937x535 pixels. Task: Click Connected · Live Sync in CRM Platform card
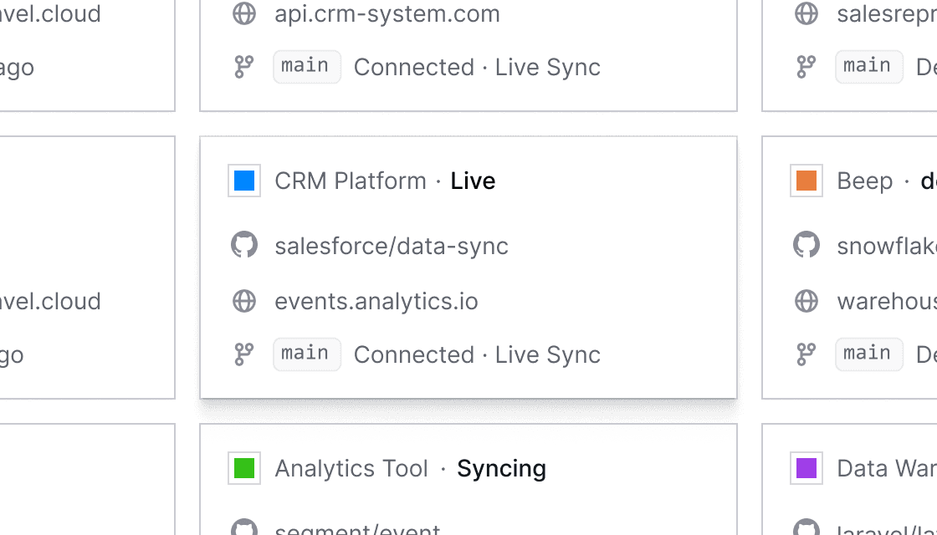click(x=477, y=354)
